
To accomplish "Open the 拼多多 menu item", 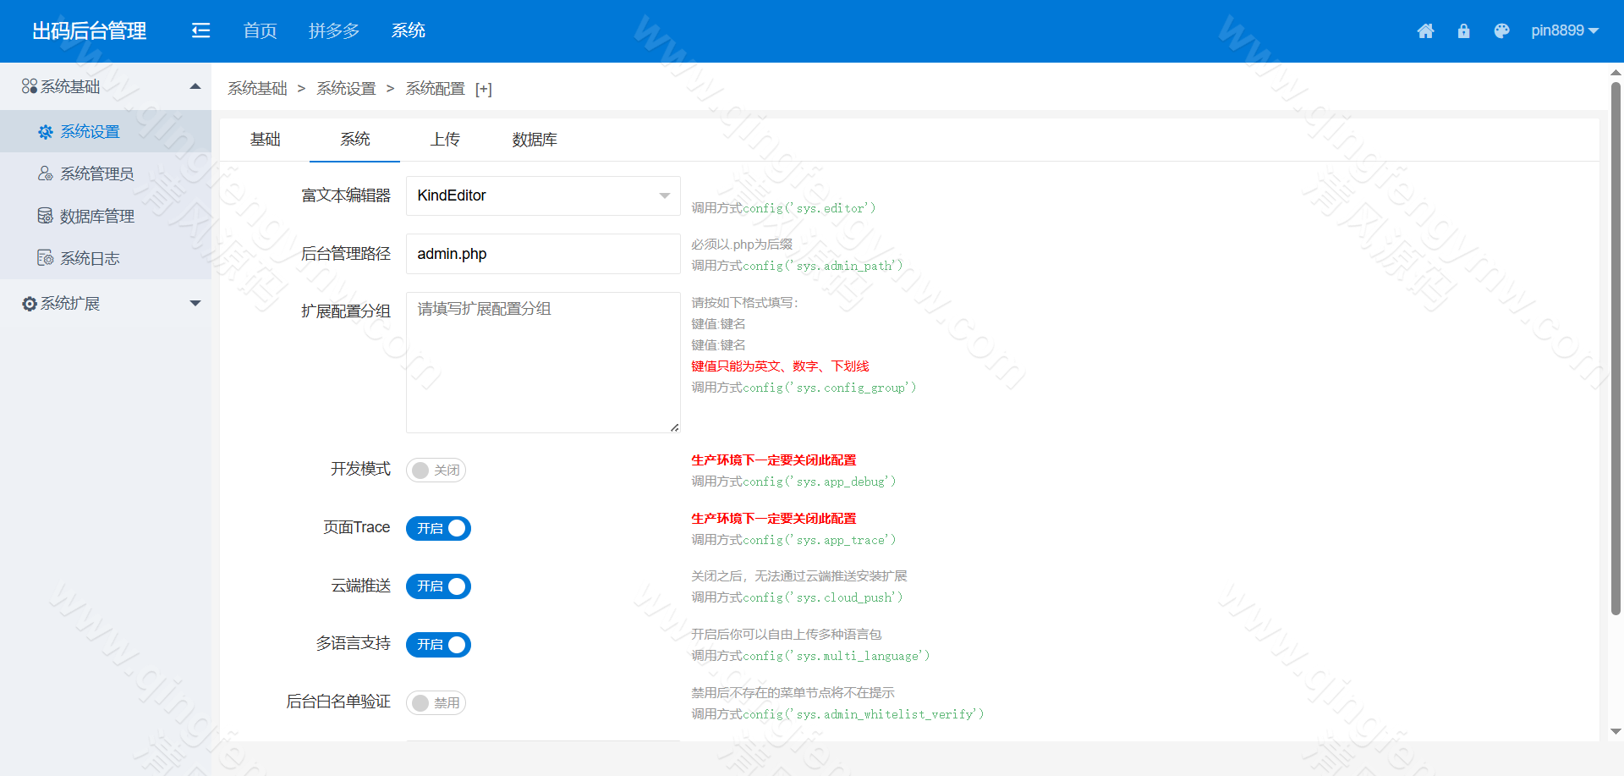I will click(x=334, y=30).
